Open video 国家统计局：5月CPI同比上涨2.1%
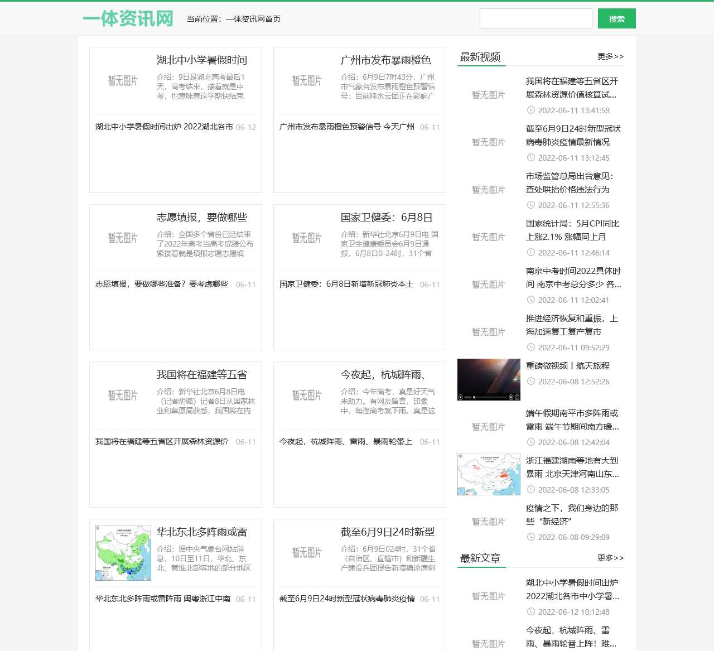 pyautogui.click(x=573, y=230)
